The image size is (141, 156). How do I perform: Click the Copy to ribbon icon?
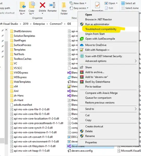pos(32,5)
